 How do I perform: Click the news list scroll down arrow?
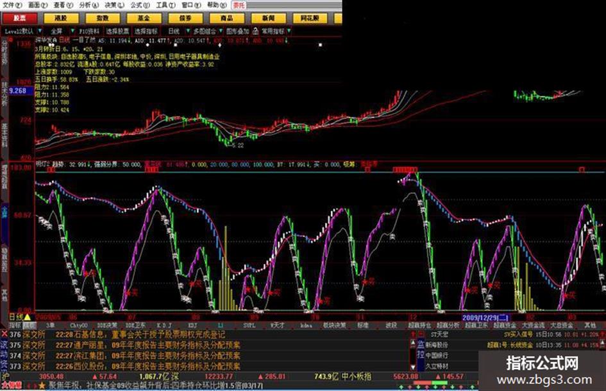coord(413,366)
